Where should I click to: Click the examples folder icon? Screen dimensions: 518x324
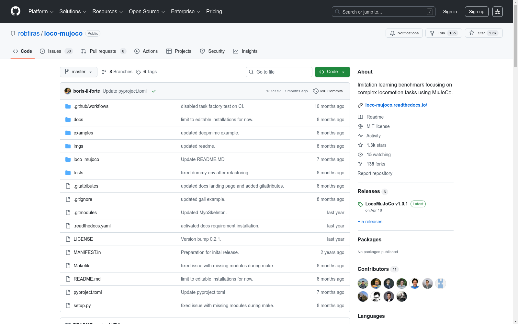click(68, 133)
